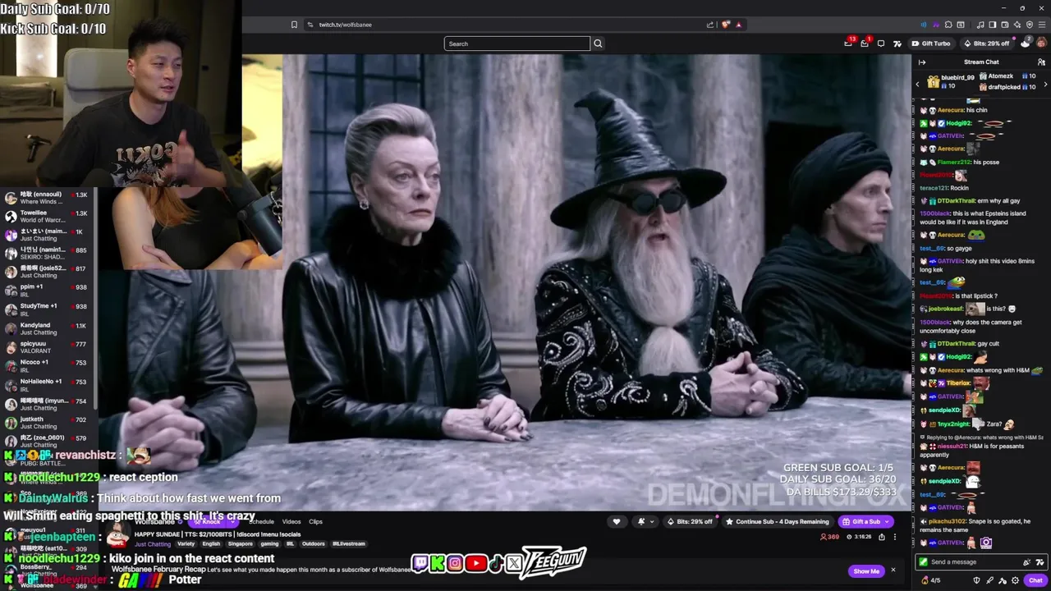
Task: Open chat shield moderation icon
Action: tap(976, 580)
